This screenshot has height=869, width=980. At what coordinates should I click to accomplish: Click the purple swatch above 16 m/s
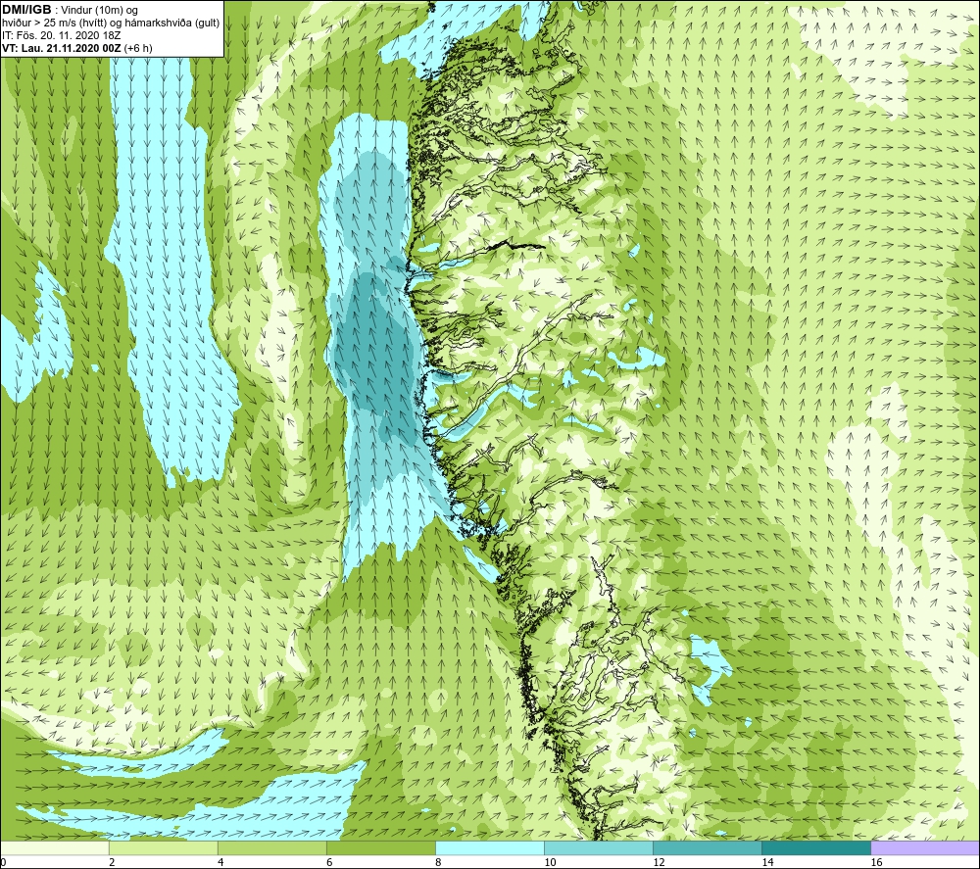coord(925,848)
